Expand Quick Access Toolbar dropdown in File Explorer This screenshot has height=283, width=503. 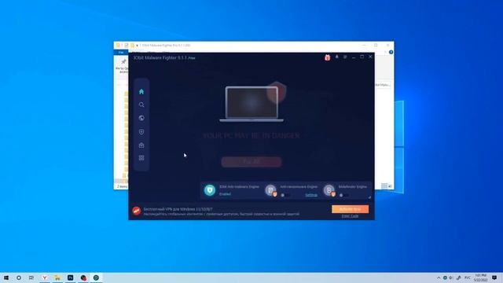pos(138,46)
